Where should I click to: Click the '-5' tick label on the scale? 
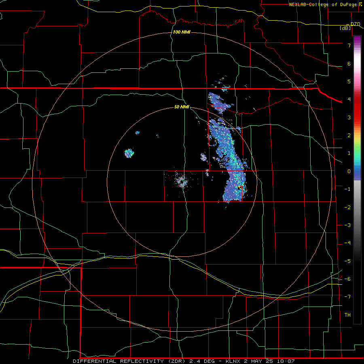(x=347, y=261)
